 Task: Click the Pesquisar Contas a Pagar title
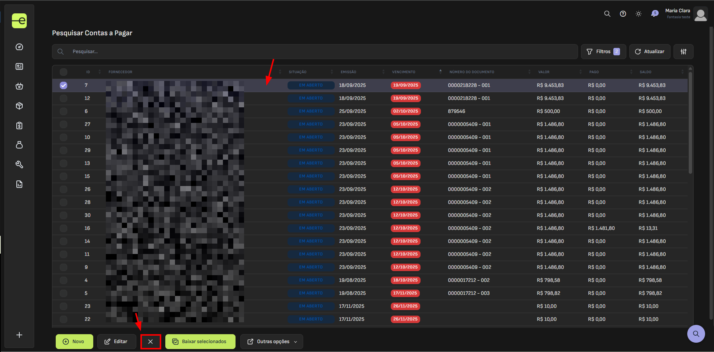tap(92, 33)
